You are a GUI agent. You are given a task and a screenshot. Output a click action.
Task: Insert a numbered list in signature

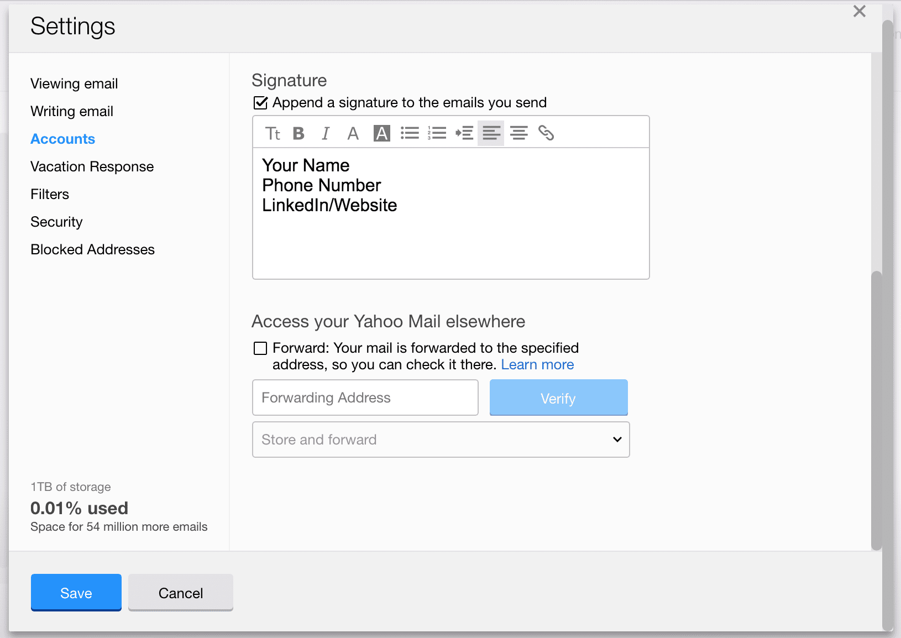point(437,133)
